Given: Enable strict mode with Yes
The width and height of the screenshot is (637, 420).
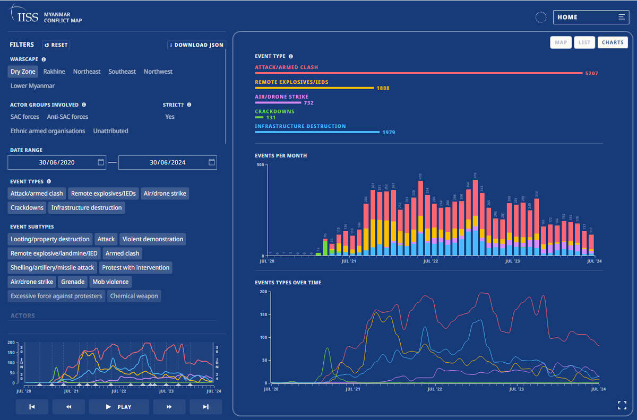Looking at the screenshot, I should tap(170, 117).
